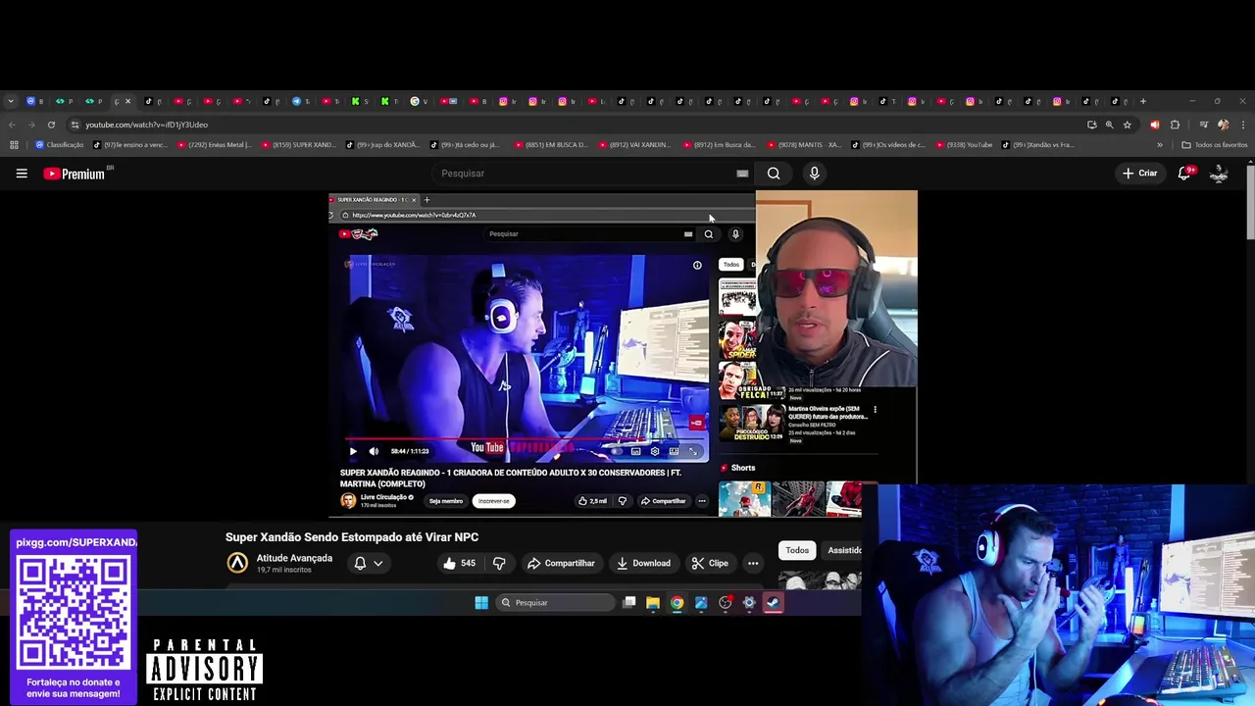
Task: Open Chrome three-dot menu
Action: [1242, 125]
